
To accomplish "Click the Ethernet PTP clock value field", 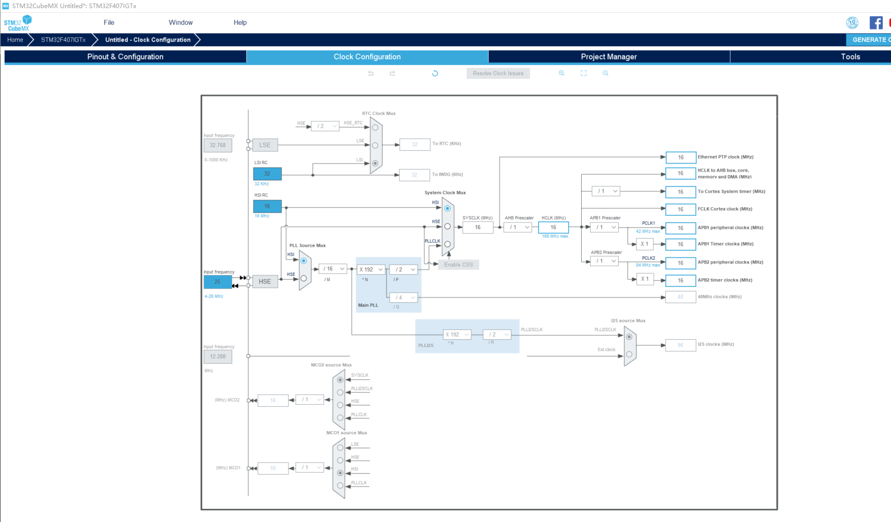I will pos(681,157).
